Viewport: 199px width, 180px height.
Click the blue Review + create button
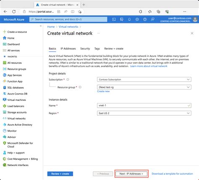(x=60, y=174)
